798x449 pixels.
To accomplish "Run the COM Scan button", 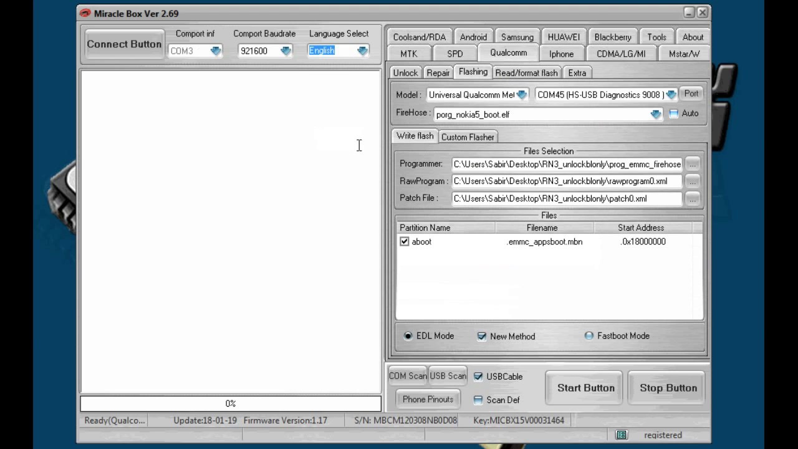I will click(x=408, y=376).
